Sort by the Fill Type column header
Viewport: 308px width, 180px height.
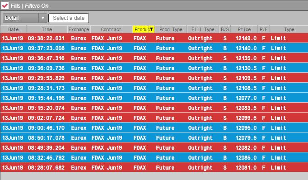203,29
